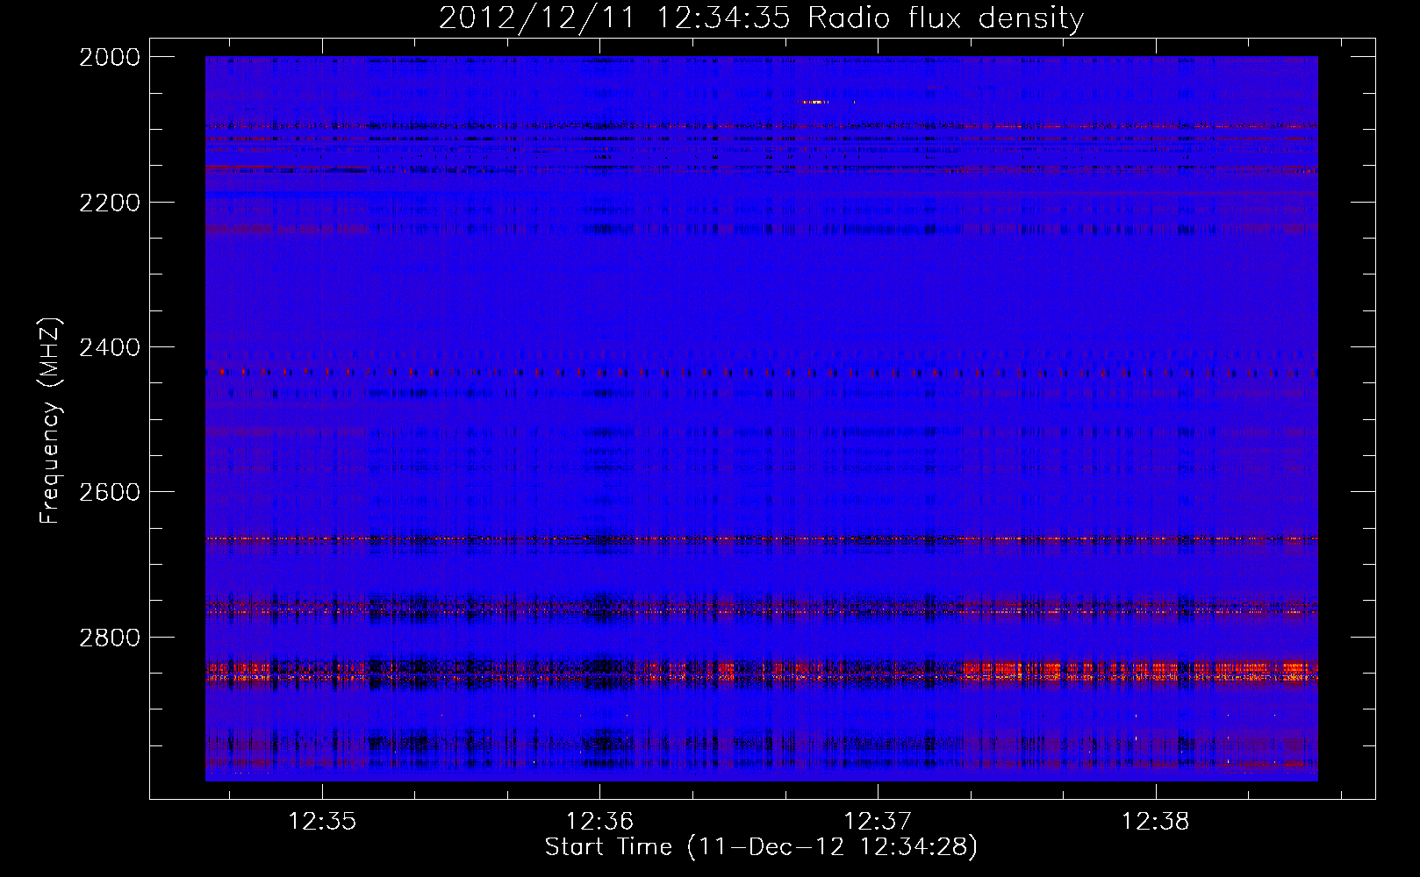This screenshot has height=877, width=1420.
Task: Select the 2600 frequency tick label
Action: (x=110, y=492)
